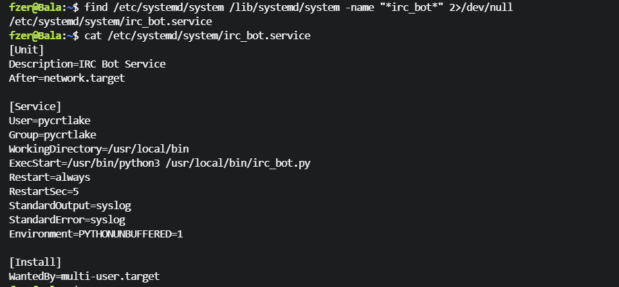
Task: Click the [Install] section header
Action: click(35, 262)
